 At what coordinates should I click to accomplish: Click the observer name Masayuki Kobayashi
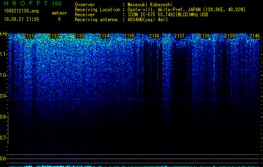pos(150,5)
